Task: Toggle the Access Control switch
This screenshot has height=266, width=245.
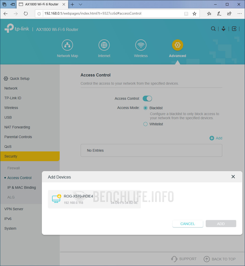Action: tap(147, 98)
